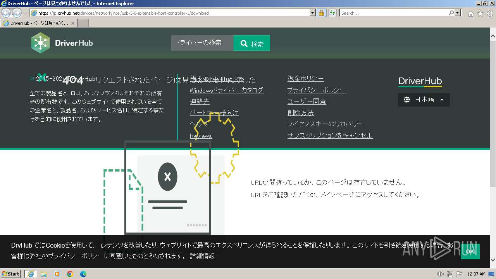Image resolution: width=496 pixels, height=279 pixels.
Task: Launch Edge from the taskbar
Action: [x=83, y=274]
